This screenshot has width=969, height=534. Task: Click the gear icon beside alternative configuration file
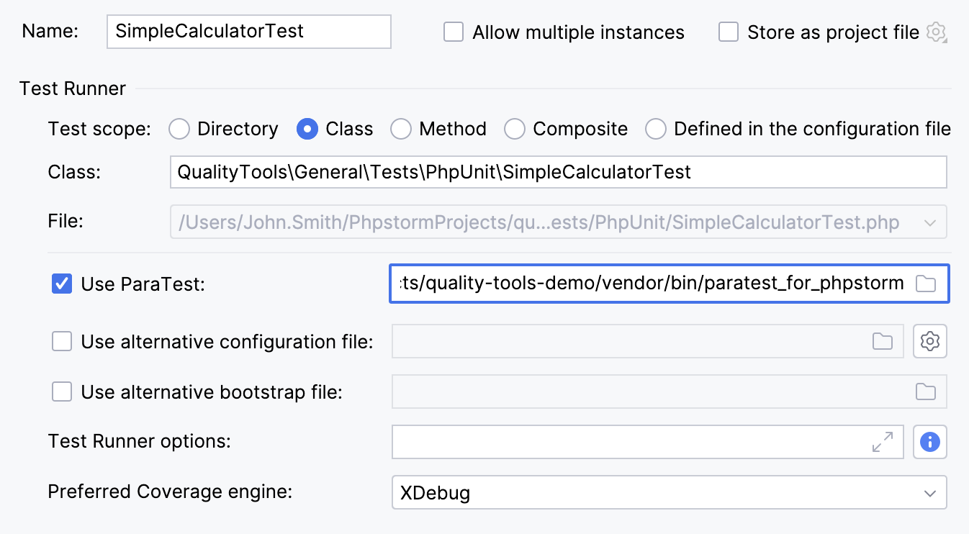[929, 341]
